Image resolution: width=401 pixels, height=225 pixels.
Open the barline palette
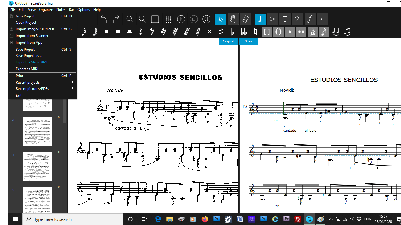[323, 19]
